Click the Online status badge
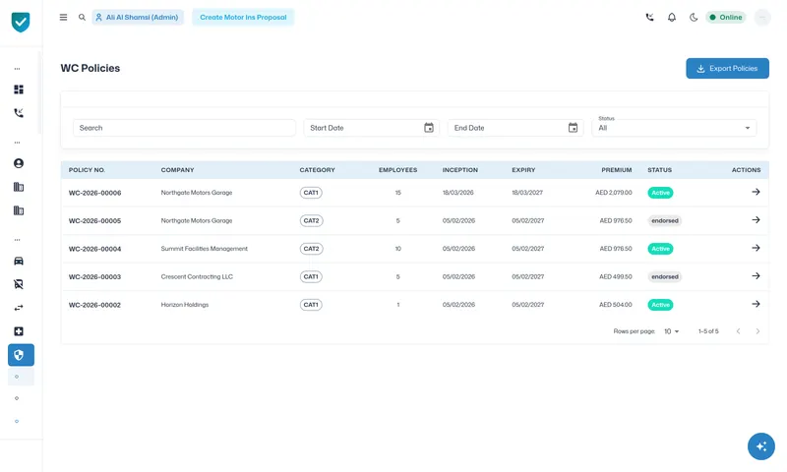 click(x=726, y=17)
